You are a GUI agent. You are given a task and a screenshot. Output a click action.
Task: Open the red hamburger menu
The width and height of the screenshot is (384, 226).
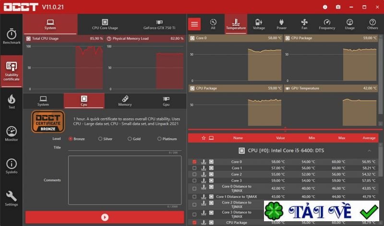tap(194, 24)
